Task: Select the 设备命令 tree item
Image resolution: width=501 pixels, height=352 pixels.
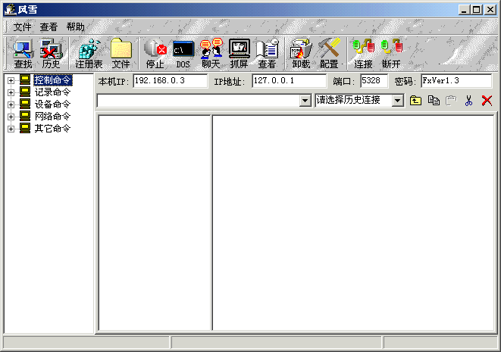Action: [x=52, y=104]
